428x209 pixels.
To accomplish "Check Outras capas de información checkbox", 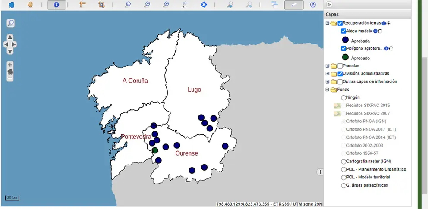I will [x=340, y=82].
